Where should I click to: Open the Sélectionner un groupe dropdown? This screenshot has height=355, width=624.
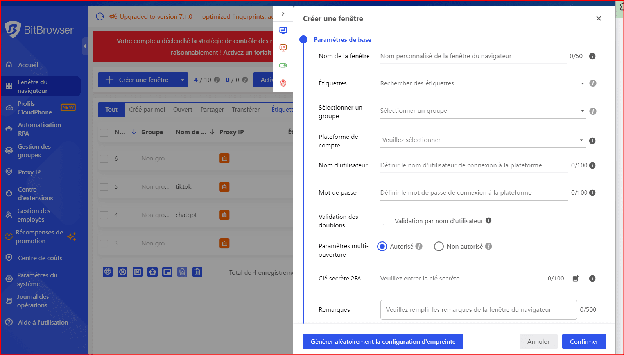482,111
